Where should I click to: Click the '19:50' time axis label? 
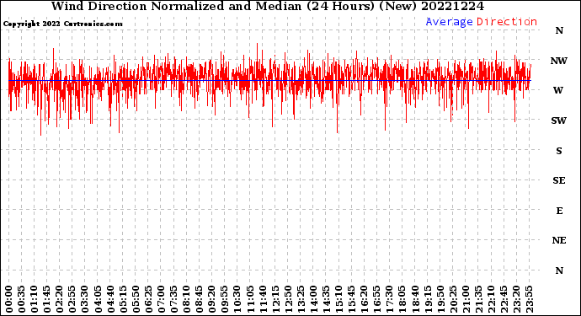(440, 300)
